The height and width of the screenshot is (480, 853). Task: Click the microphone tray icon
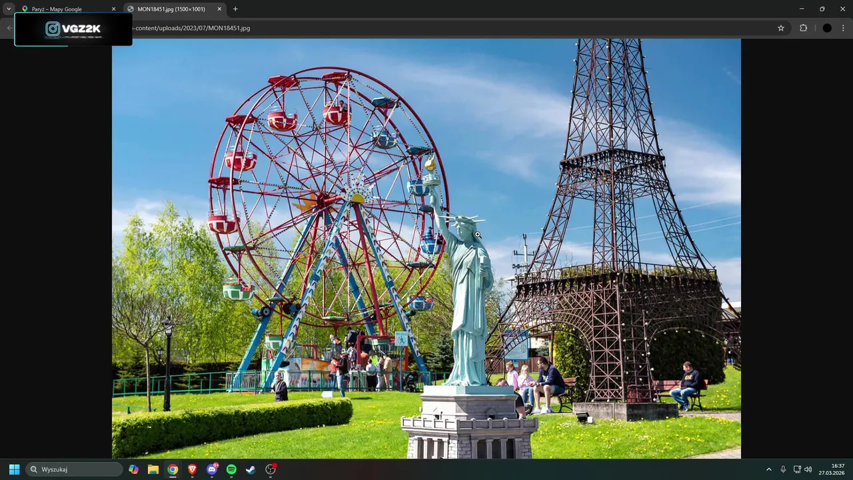(783, 469)
